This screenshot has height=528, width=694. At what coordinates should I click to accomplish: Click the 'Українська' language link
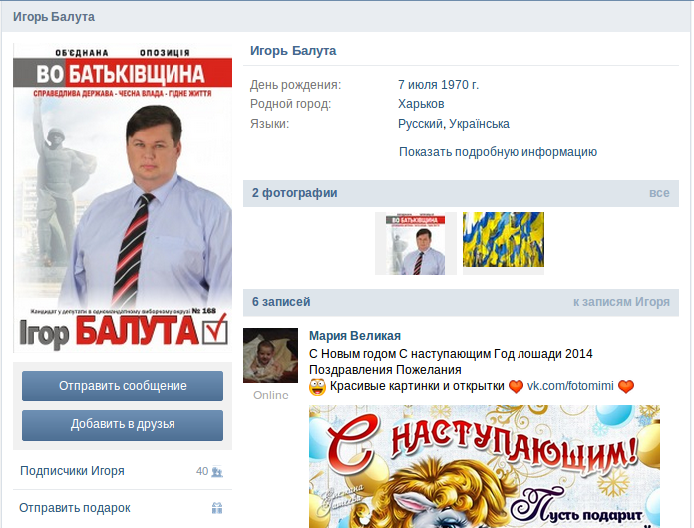pos(479,123)
